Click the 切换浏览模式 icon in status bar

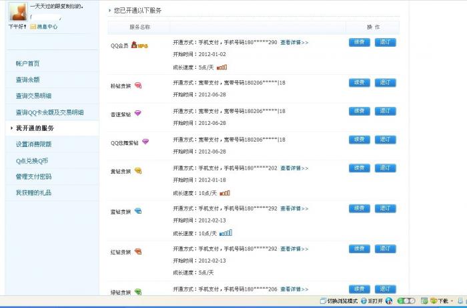pyautogui.click(x=323, y=301)
